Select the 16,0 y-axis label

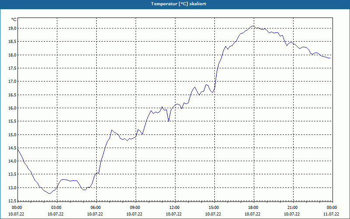point(13,108)
